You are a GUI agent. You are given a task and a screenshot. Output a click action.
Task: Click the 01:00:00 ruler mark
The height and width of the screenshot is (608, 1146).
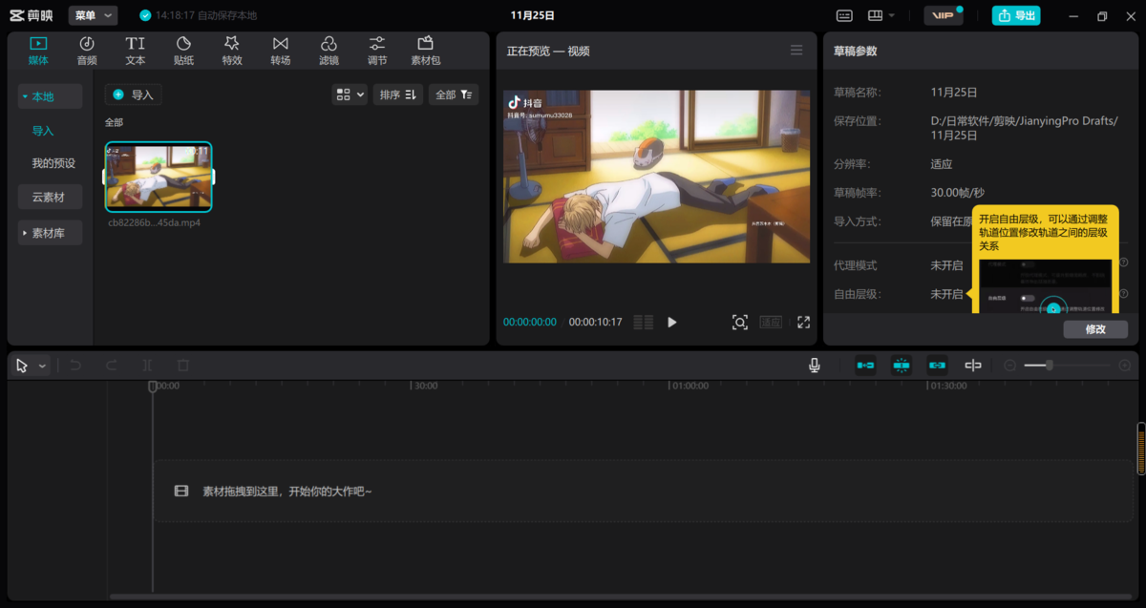click(x=690, y=387)
